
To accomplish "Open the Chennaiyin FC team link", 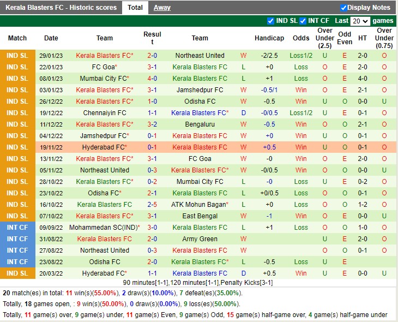I will point(105,113).
